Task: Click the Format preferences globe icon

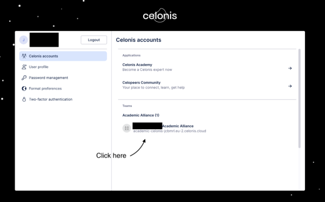Action: 24,89
